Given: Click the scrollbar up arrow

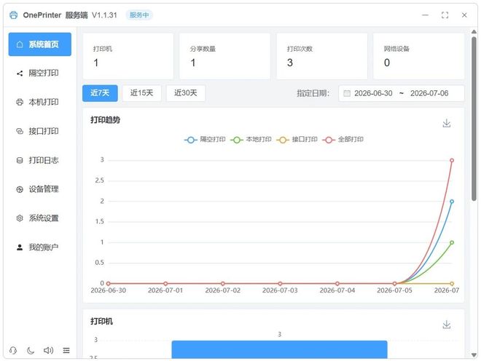Looking at the screenshot, I should pos(474,32).
